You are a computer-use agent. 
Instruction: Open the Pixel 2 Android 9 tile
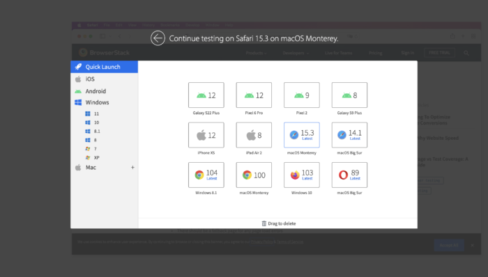302,95
